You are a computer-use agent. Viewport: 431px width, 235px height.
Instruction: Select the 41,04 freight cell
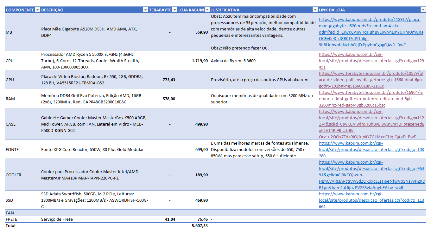[163, 219]
